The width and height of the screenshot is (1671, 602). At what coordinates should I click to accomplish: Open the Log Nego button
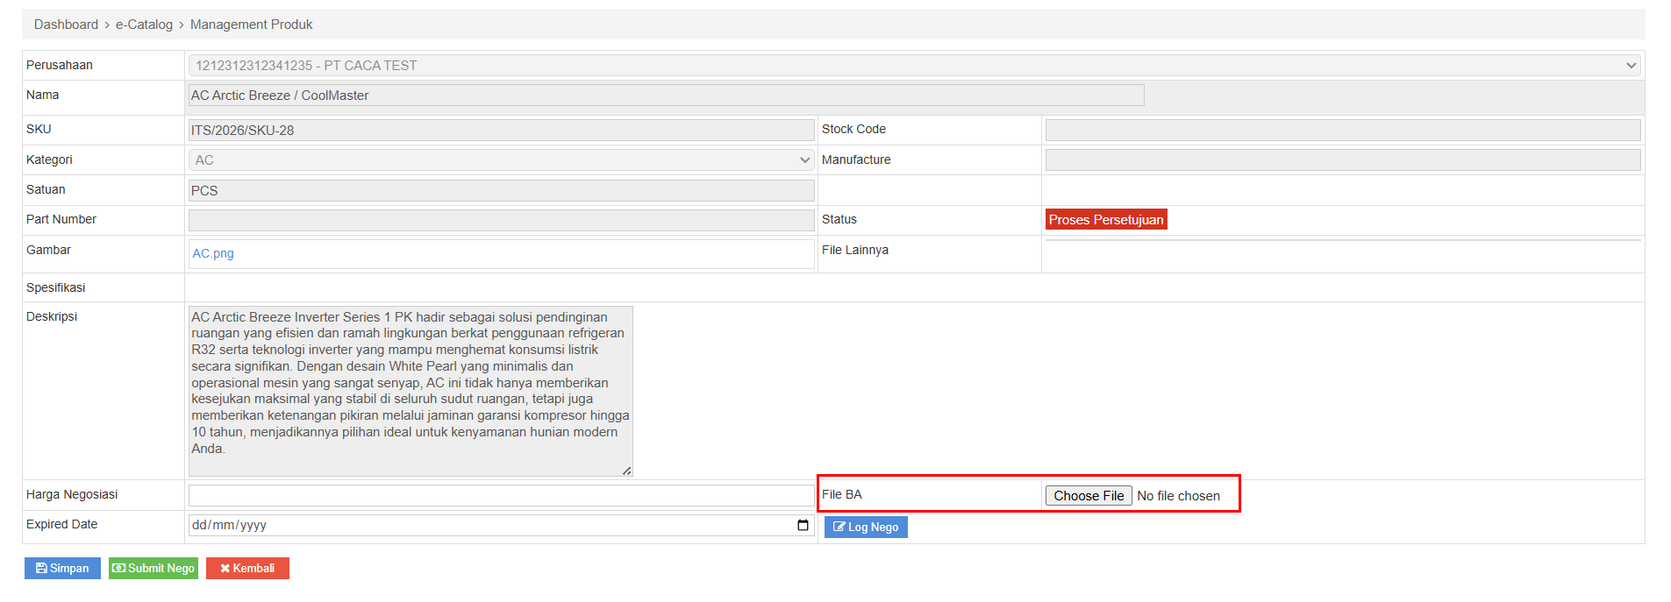click(x=865, y=527)
